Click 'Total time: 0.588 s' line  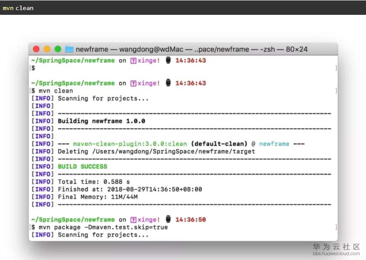[94, 181]
